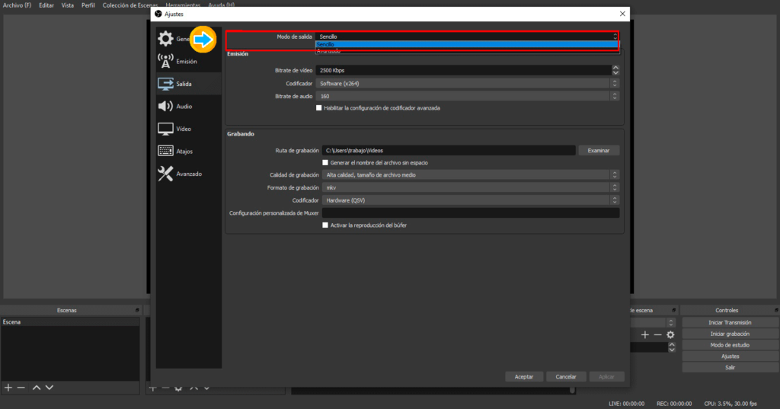Open Vídeo settings monitor icon
The height and width of the screenshot is (409, 780).
165,129
